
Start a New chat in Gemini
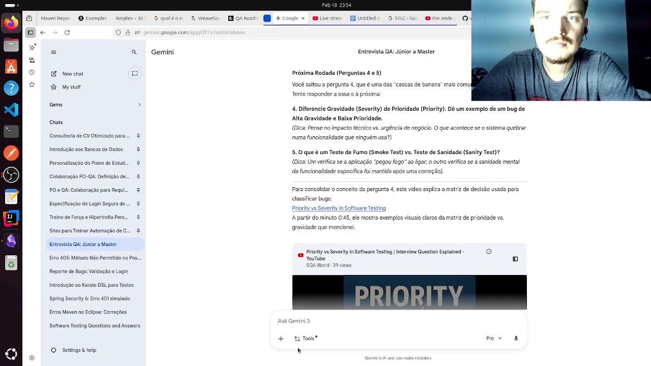pyautogui.click(x=73, y=74)
